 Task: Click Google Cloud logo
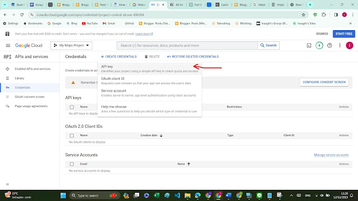coord(29,45)
